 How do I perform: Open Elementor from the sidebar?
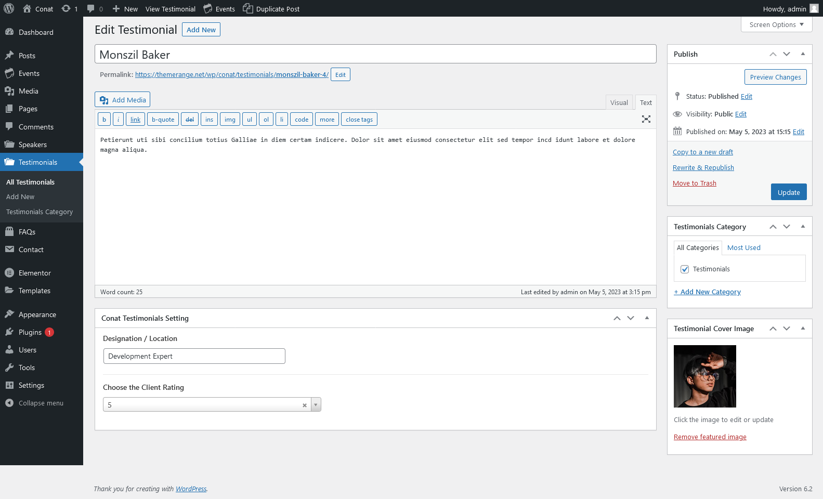[x=34, y=273]
